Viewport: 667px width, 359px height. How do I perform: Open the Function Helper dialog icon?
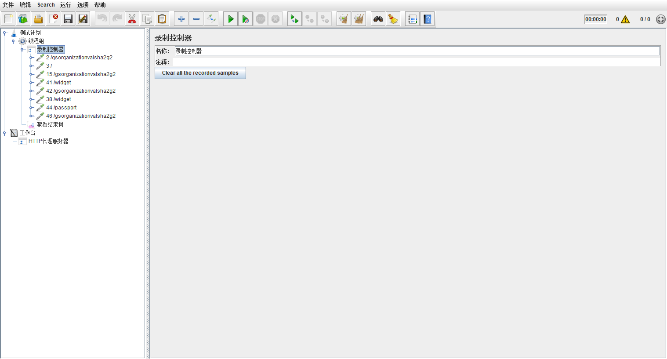coord(412,18)
